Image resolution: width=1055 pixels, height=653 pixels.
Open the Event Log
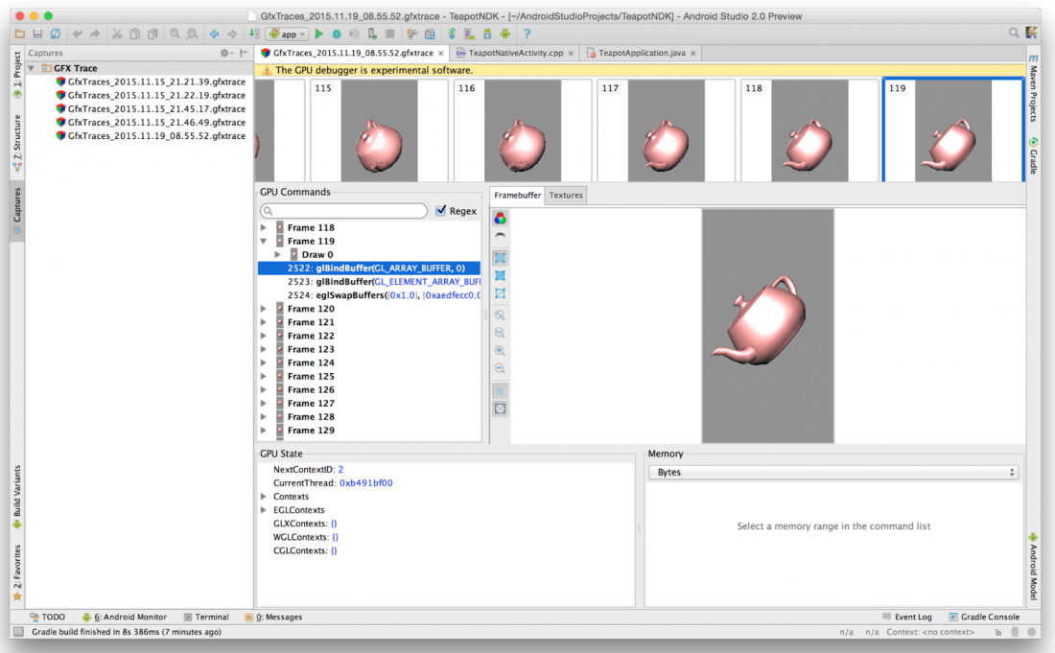(x=907, y=617)
